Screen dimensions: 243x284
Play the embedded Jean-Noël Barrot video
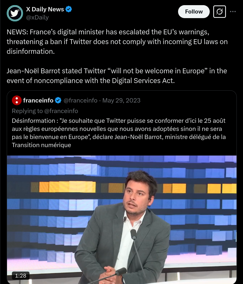click(x=122, y=220)
